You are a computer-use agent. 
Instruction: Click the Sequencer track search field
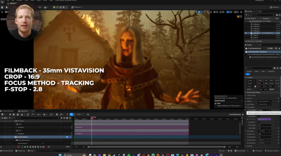click(x=37, y=118)
